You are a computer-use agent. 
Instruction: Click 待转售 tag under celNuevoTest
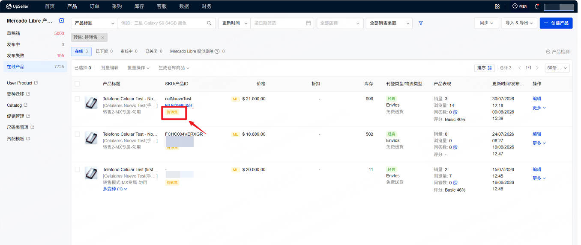point(172,112)
